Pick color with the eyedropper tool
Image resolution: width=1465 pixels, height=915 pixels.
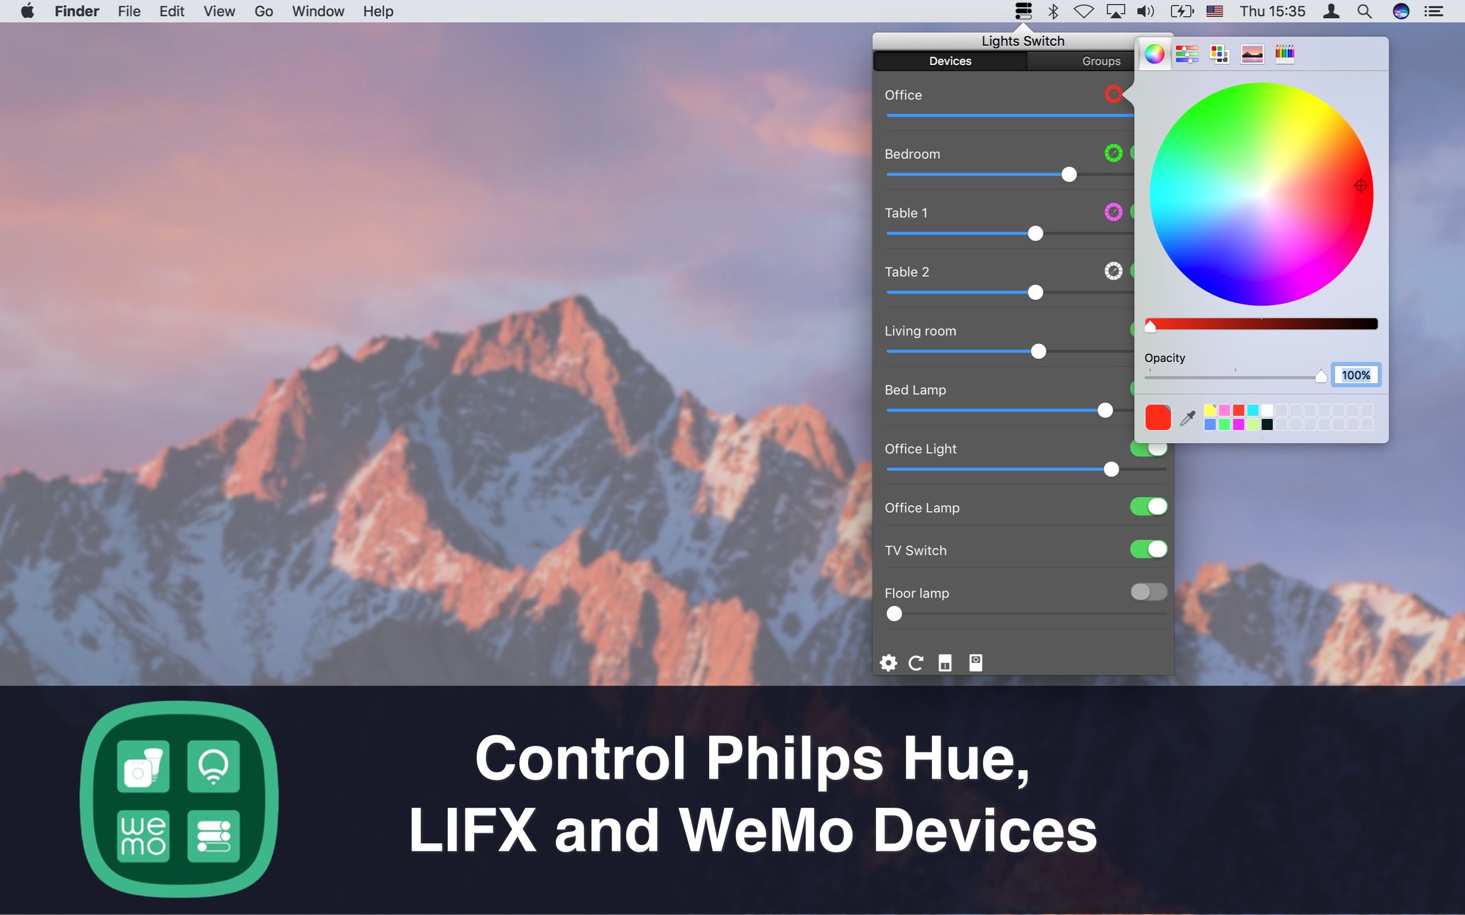click(1187, 417)
